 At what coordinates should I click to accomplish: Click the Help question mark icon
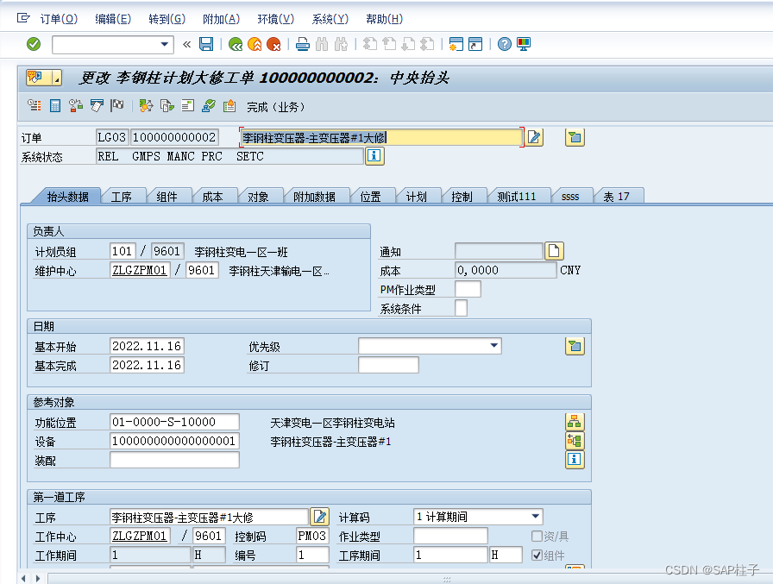point(504,44)
